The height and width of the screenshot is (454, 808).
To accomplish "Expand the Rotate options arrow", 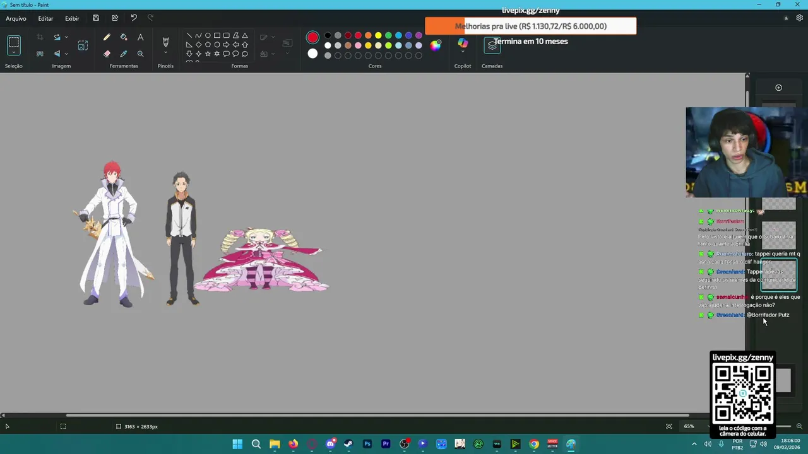I will pos(66,38).
